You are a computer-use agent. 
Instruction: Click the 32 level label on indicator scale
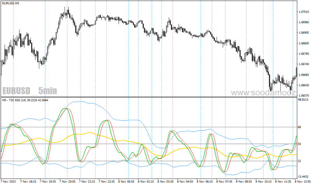(x=299, y=161)
